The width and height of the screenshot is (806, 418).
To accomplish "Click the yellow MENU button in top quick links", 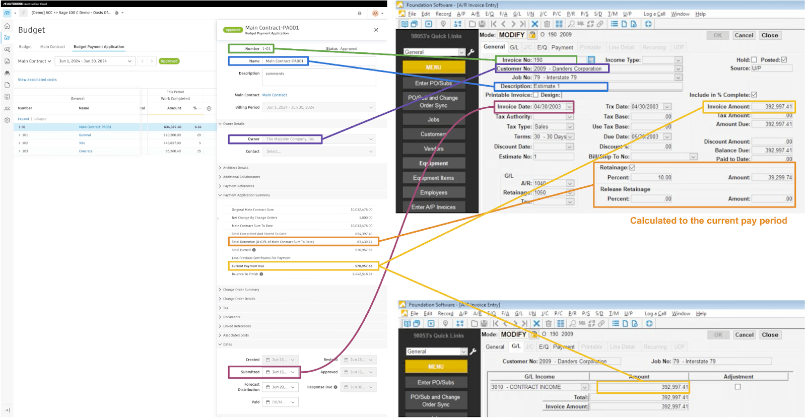I will click(434, 67).
